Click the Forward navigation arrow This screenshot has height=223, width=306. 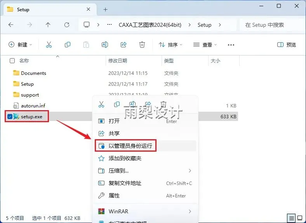(x=30, y=25)
